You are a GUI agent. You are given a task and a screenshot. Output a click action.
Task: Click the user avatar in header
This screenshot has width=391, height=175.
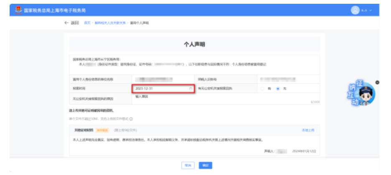click(x=355, y=10)
